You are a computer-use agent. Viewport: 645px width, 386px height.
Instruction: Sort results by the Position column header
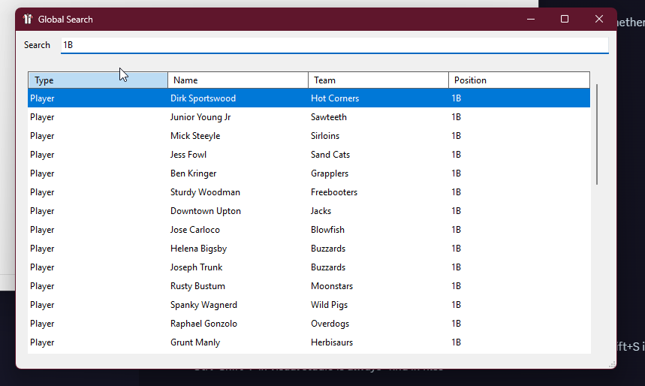[x=519, y=80]
